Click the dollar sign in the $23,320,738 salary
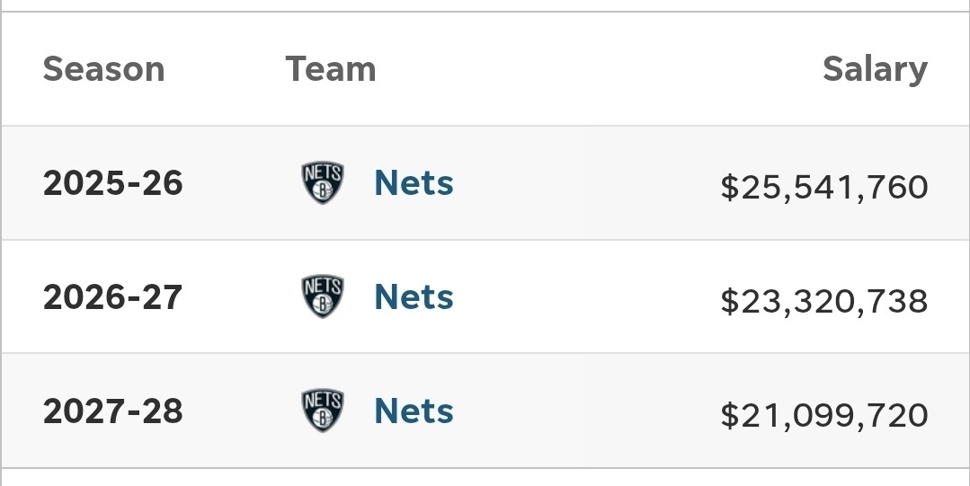This screenshot has width=970, height=486. [x=730, y=301]
